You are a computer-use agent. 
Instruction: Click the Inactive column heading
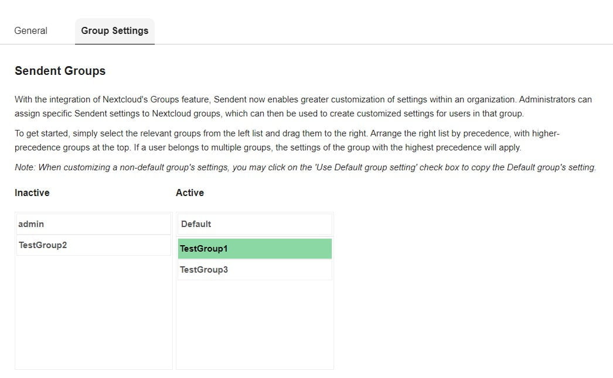(32, 193)
